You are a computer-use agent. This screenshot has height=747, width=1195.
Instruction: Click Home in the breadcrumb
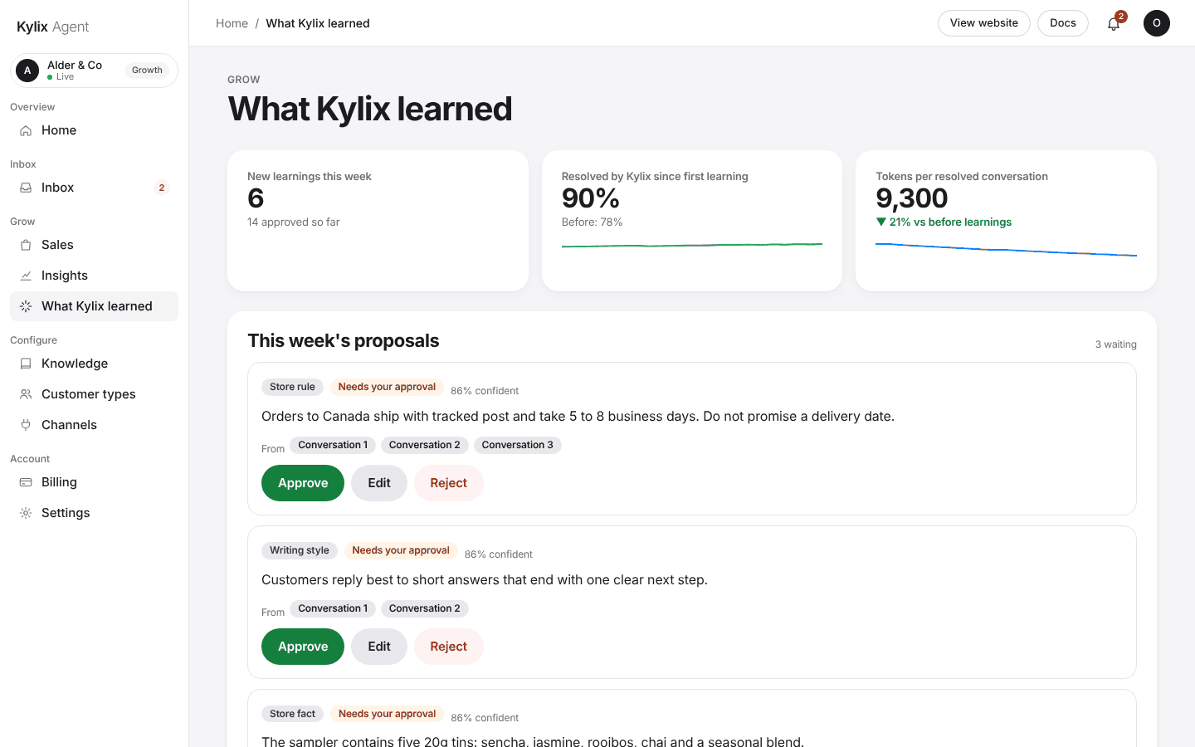coord(232,23)
